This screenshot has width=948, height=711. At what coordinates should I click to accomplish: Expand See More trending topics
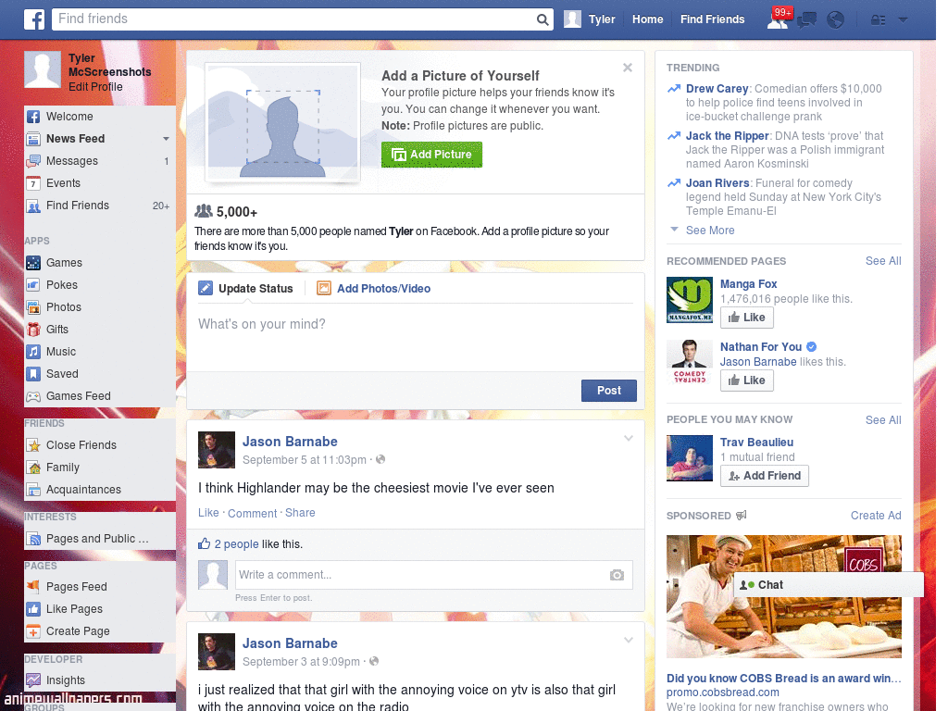[x=710, y=231]
